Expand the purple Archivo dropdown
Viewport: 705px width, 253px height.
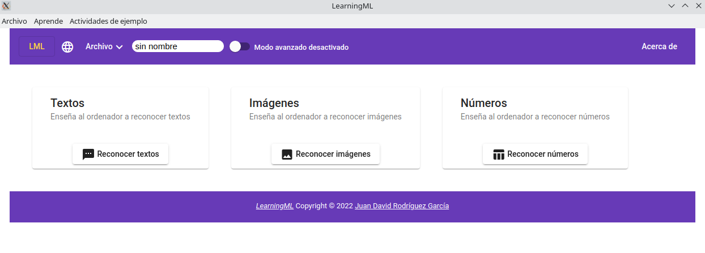(99, 47)
